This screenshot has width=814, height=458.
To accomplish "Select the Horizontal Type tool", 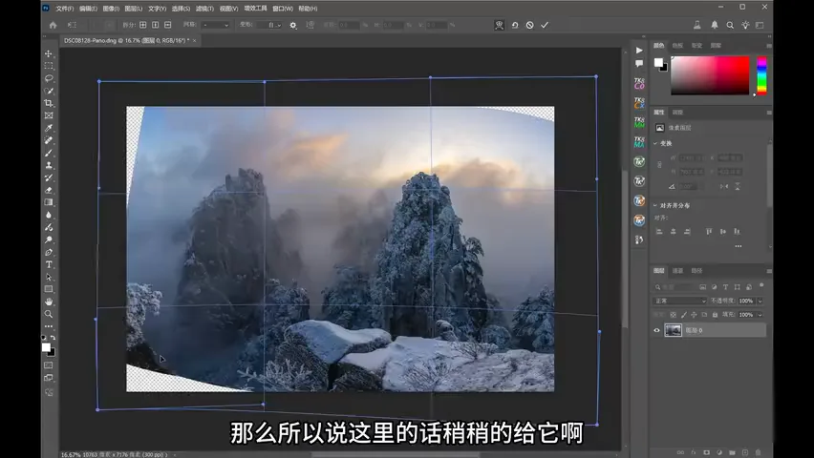I will [x=49, y=264].
